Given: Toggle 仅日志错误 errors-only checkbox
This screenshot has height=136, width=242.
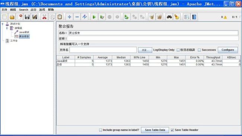Looking at the screenshot, I should pyautogui.click(x=178, y=50).
